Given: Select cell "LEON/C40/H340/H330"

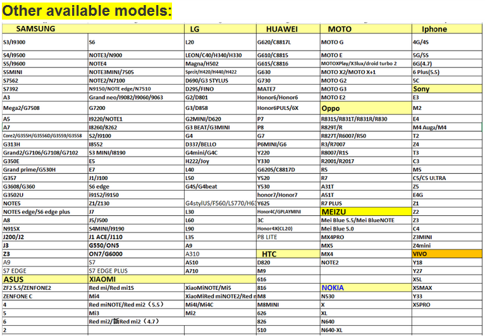Looking at the screenshot, I should coord(220,56).
